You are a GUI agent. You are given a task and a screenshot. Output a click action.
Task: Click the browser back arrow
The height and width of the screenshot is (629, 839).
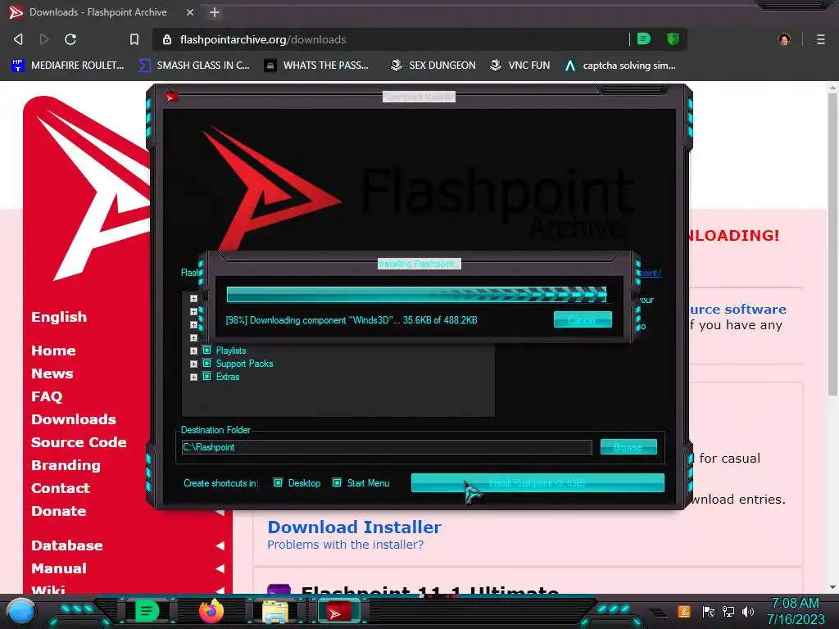[x=18, y=39]
